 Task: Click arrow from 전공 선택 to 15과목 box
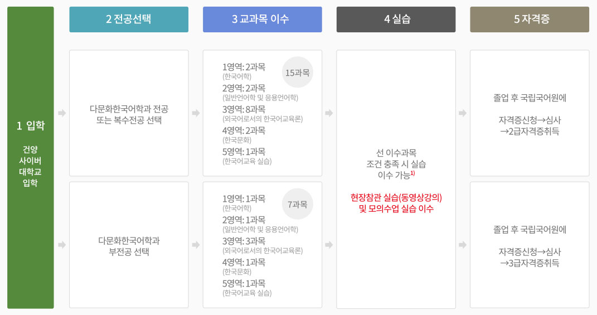tap(196, 113)
